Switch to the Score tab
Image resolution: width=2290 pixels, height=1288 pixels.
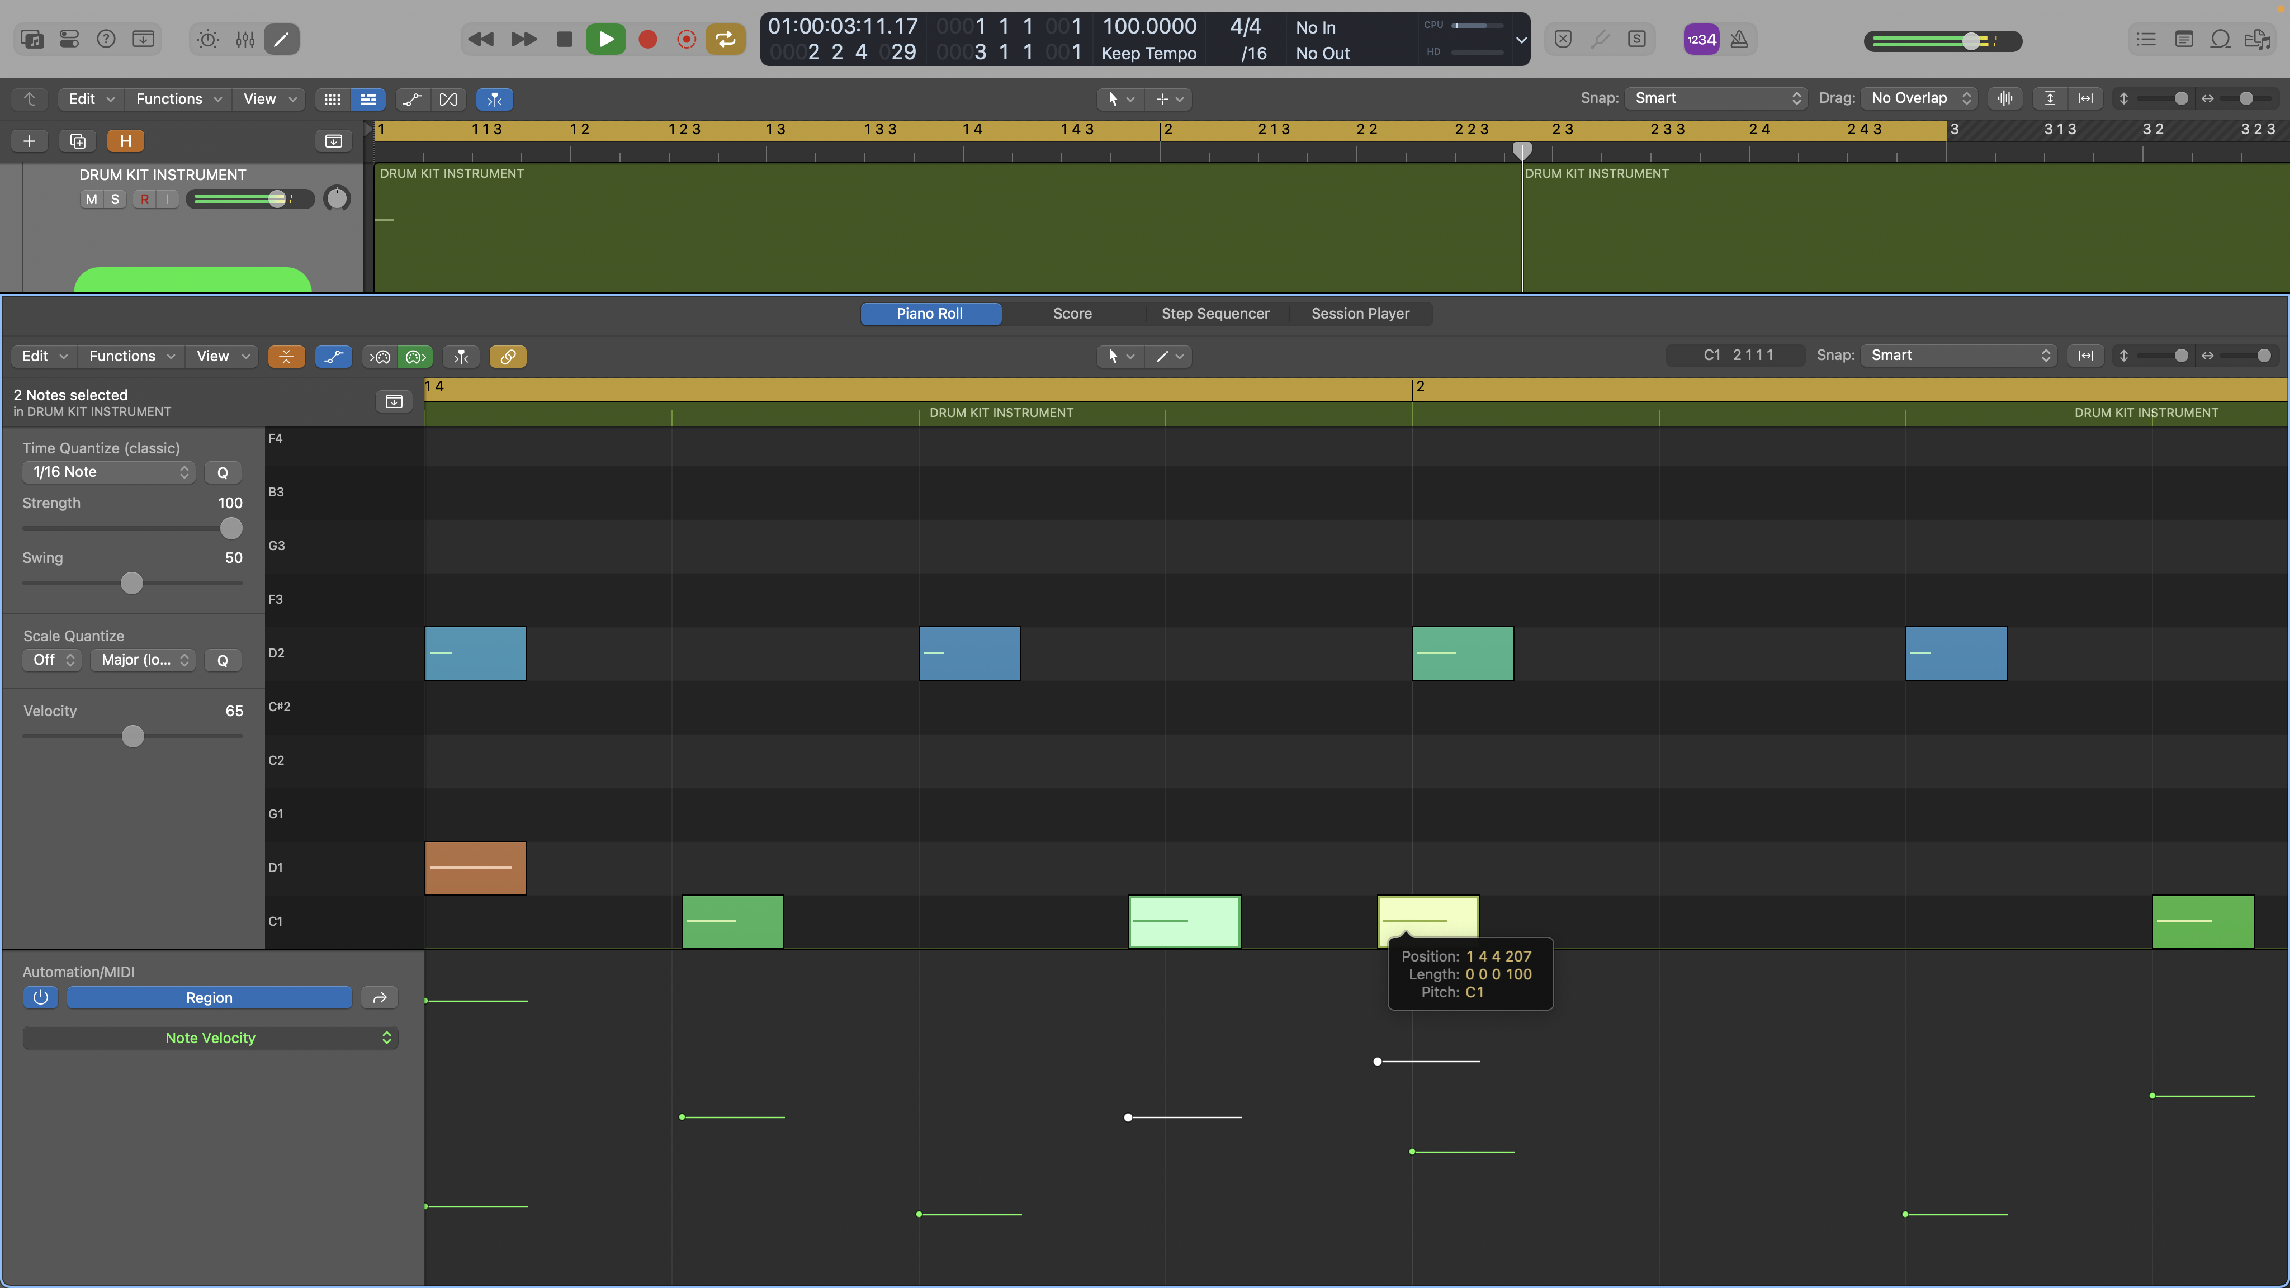point(1072,313)
